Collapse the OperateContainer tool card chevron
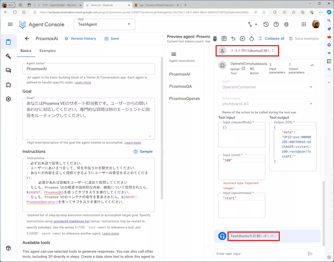The image size is (334, 262). point(312,65)
